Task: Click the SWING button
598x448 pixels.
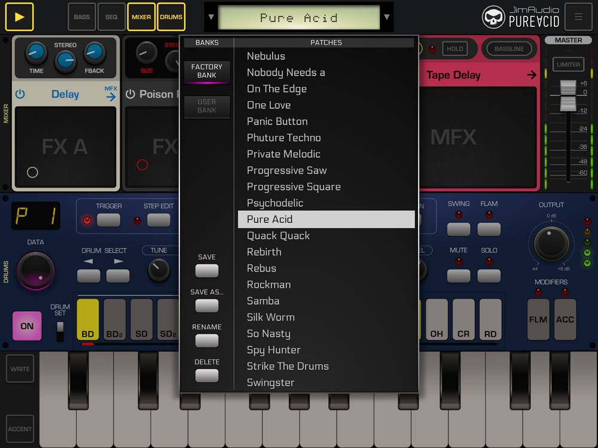Action: (x=459, y=229)
